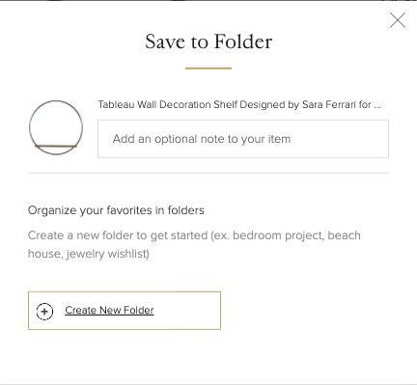The height and width of the screenshot is (385, 417).
Task: Click the Create a new folder description text
Action: [194, 244]
